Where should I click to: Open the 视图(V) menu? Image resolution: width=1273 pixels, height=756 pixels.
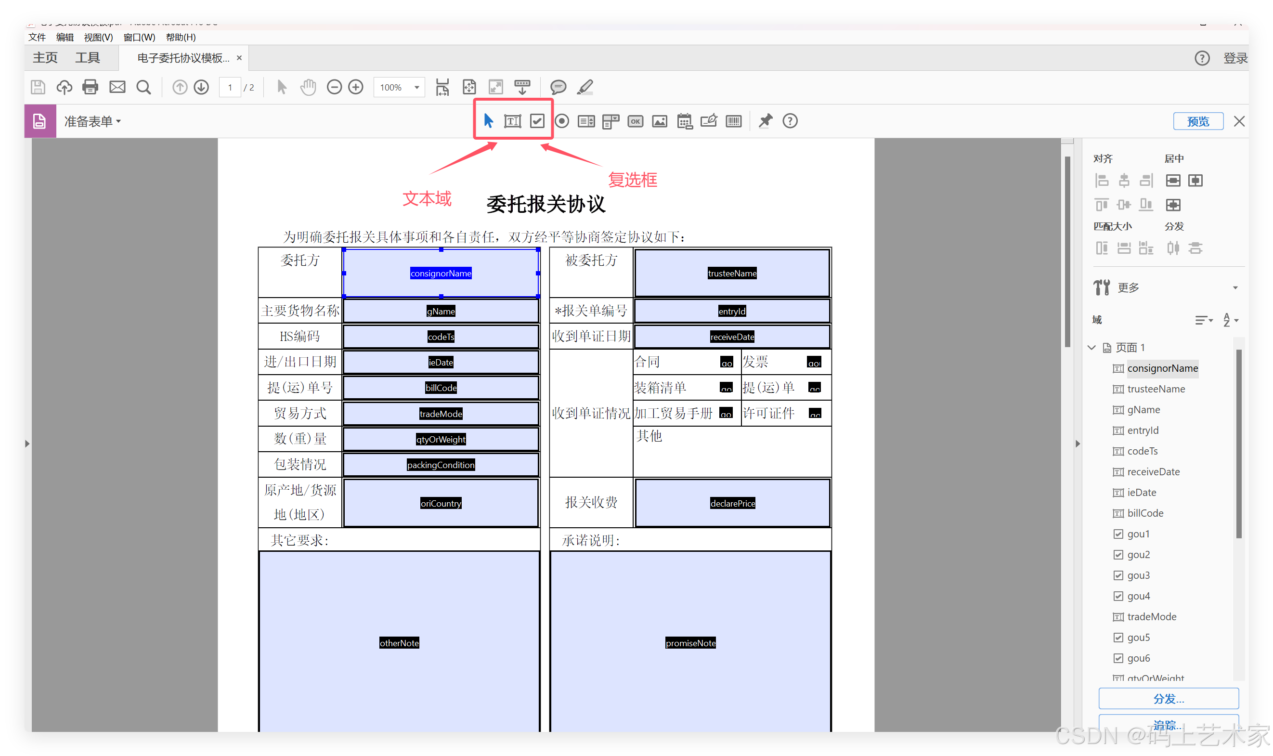[98, 37]
